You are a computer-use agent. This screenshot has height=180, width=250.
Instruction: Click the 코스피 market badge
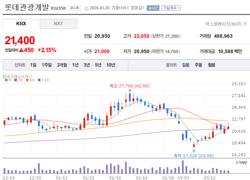(x=74, y=8)
